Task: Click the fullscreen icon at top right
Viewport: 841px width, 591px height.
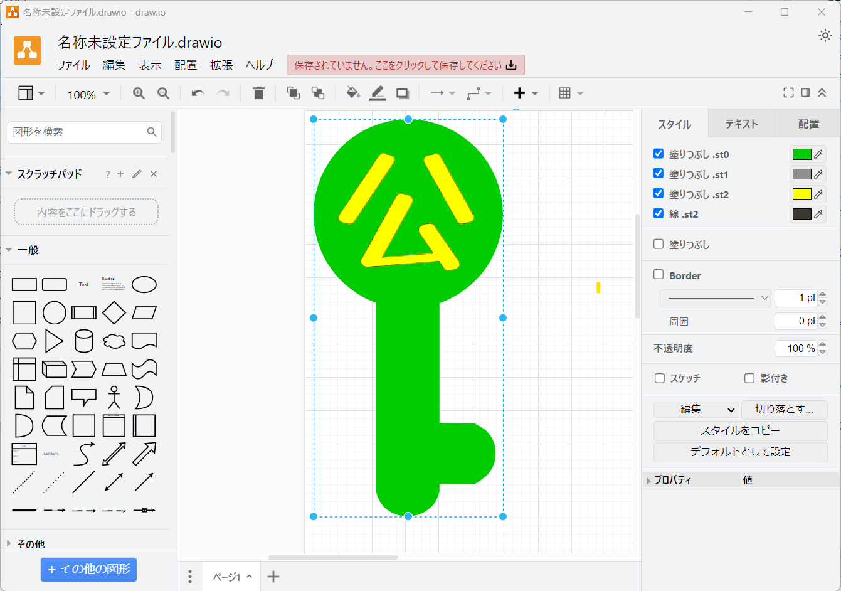Action: pos(788,92)
